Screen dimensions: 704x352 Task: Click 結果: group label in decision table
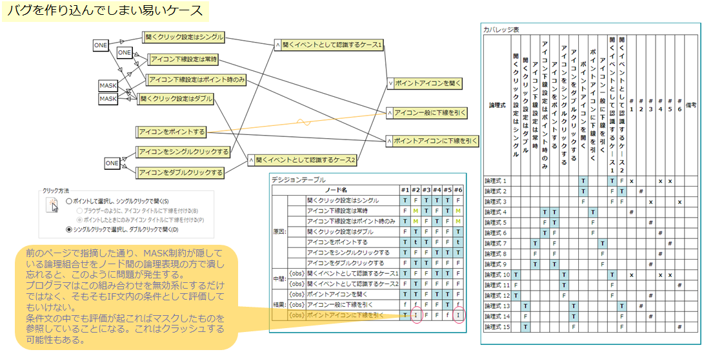pos(279,305)
